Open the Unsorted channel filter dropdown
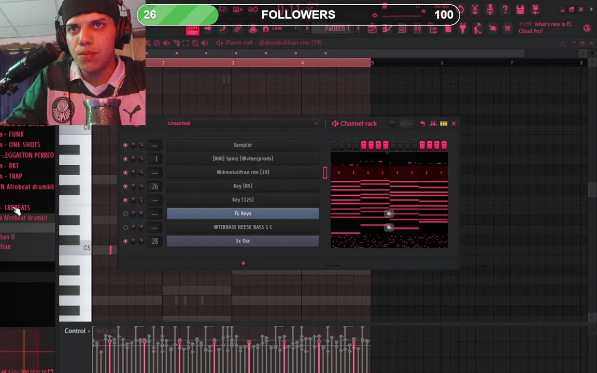 click(242, 123)
